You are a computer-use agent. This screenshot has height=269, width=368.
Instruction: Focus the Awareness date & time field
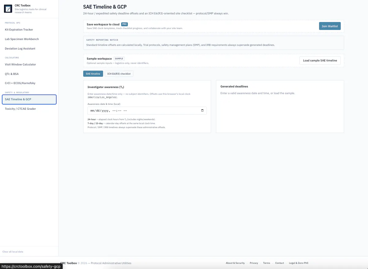click(147, 111)
